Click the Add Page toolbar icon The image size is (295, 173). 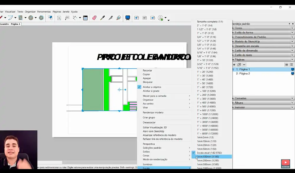point(137,18)
